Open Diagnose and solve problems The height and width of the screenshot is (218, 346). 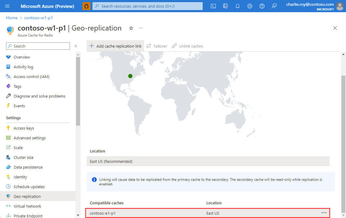tap(39, 96)
